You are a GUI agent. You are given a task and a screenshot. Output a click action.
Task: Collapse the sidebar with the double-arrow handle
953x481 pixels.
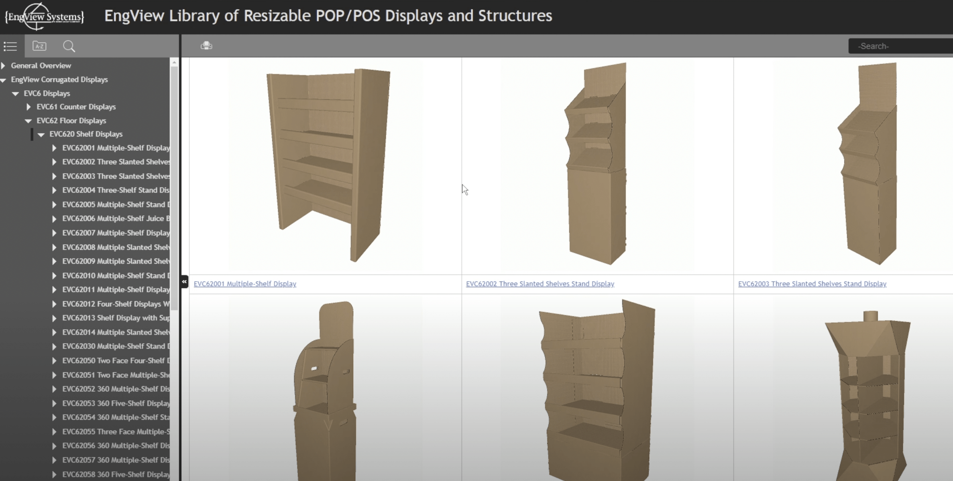tap(184, 281)
